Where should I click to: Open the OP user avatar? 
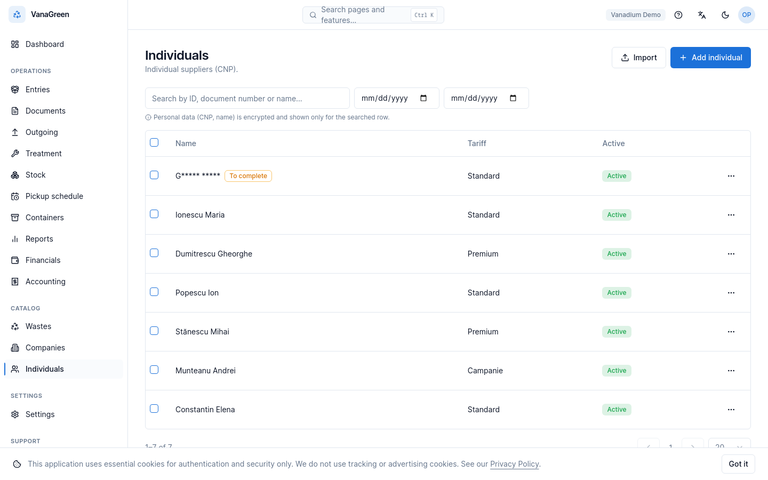tap(747, 15)
